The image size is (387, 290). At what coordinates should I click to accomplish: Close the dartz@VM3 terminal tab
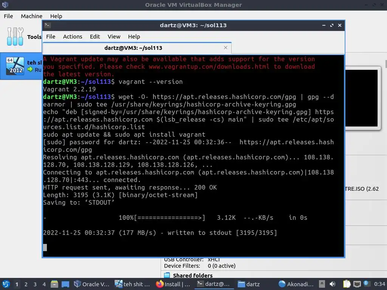click(x=225, y=48)
